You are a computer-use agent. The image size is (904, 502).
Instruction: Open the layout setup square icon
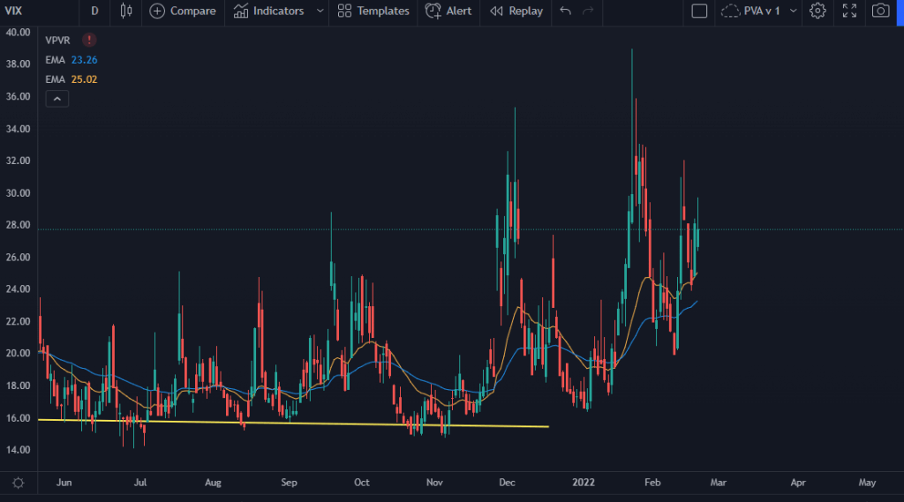[699, 11]
